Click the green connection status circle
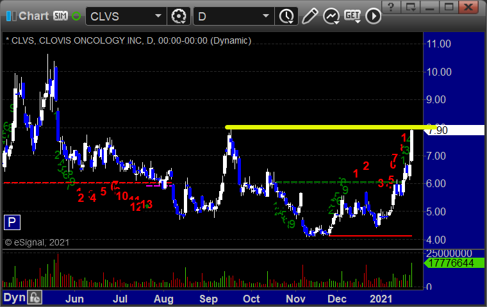 click(76, 16)
